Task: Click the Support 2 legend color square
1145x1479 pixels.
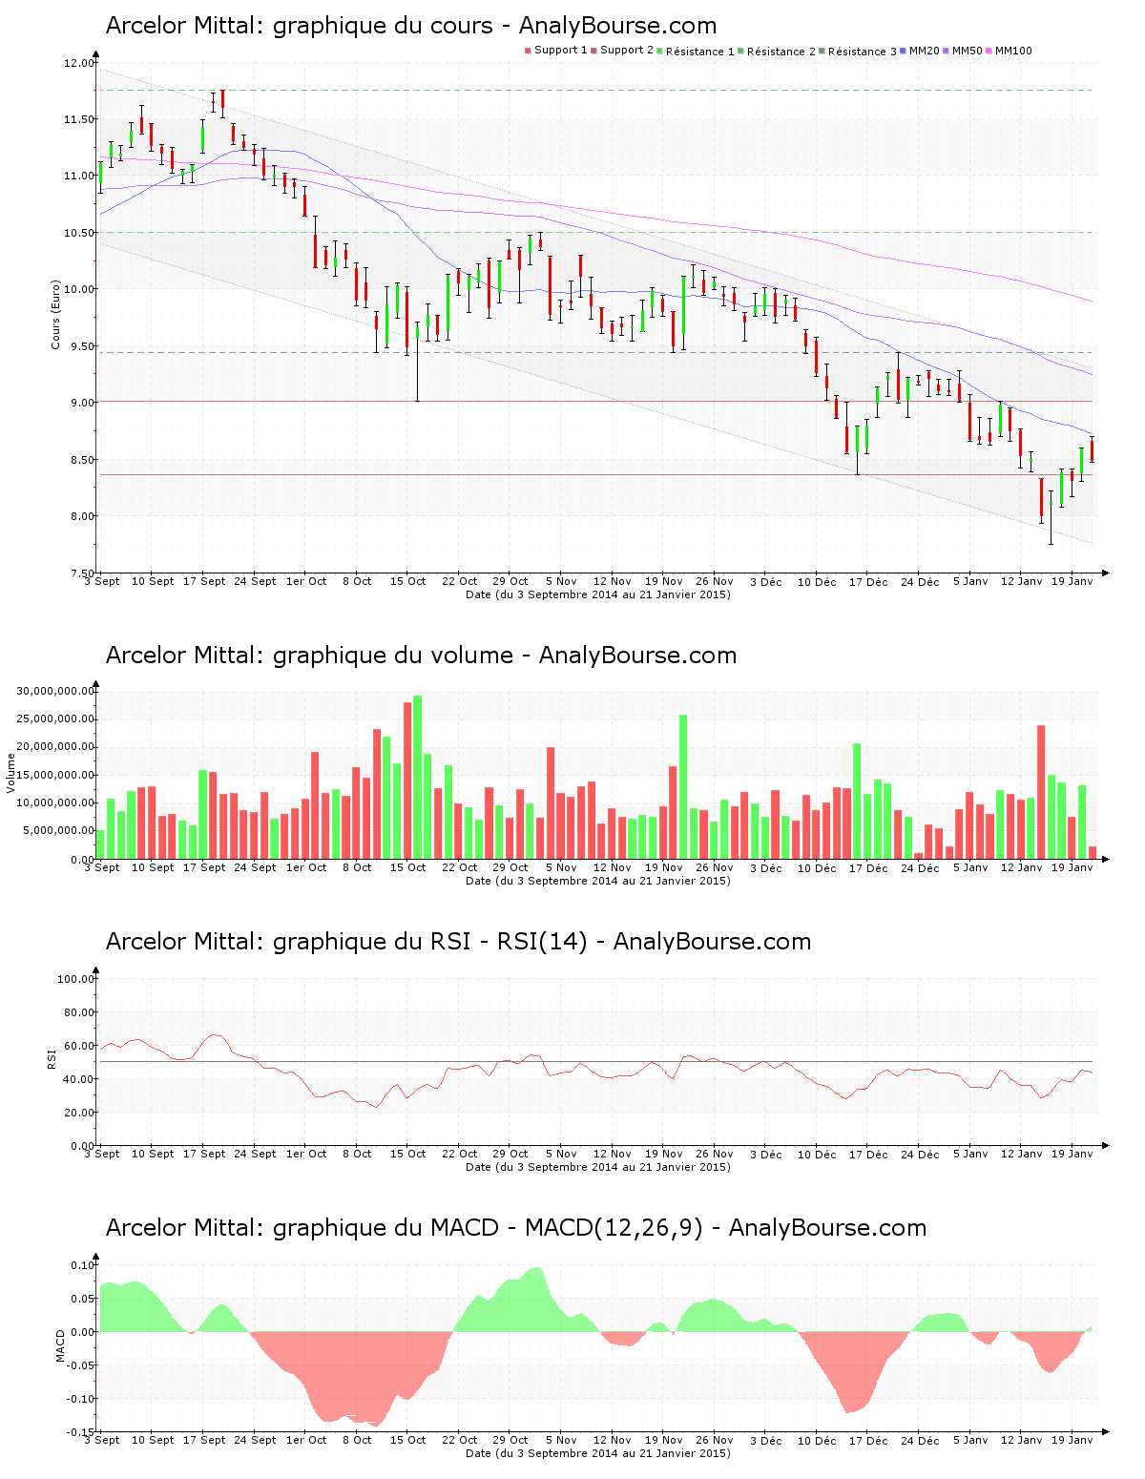Action: 593,51
